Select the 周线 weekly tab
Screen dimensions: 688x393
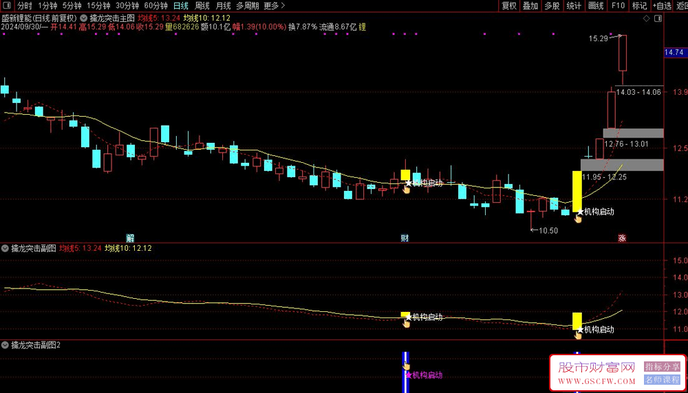(x=202, y=5)
